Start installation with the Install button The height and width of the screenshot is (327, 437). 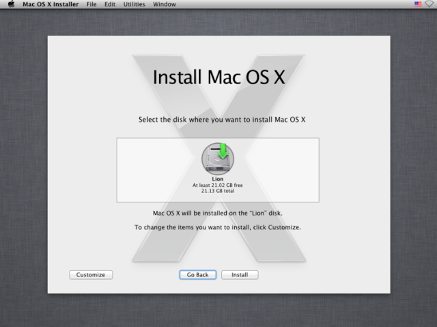point(240,275)
